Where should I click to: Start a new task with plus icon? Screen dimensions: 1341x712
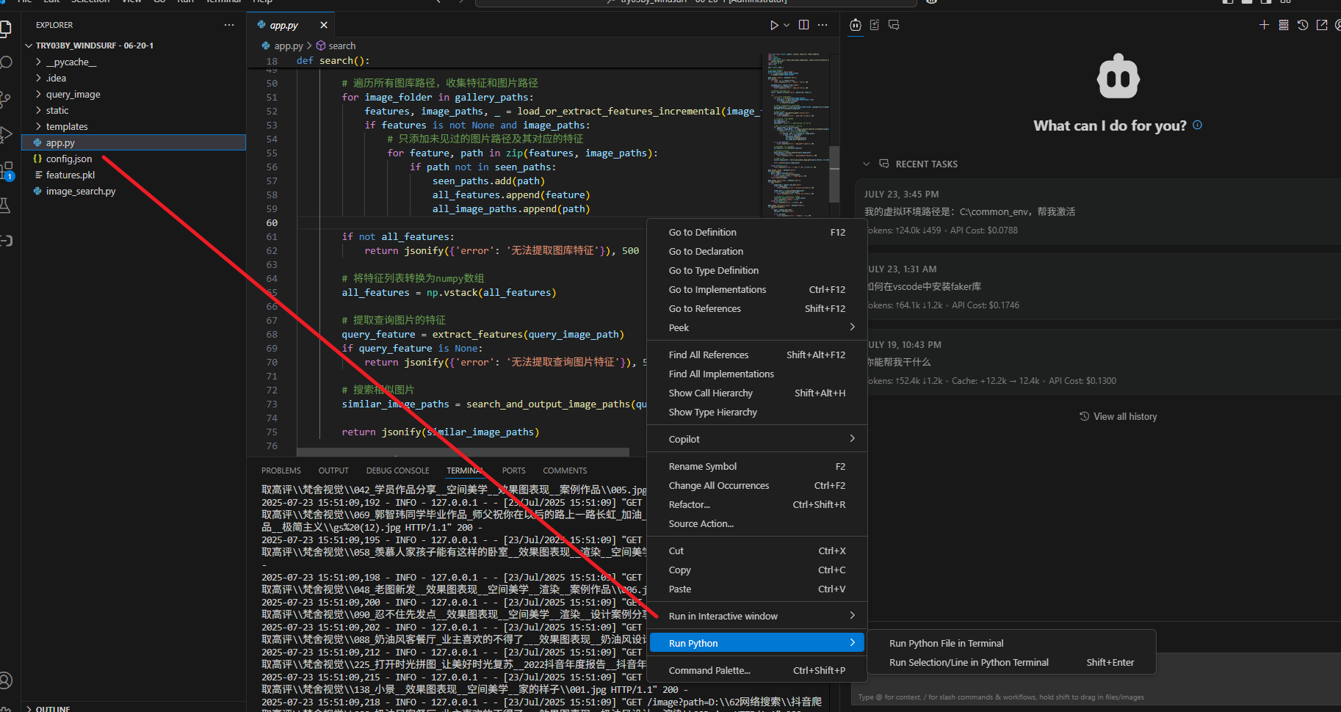1264,25
